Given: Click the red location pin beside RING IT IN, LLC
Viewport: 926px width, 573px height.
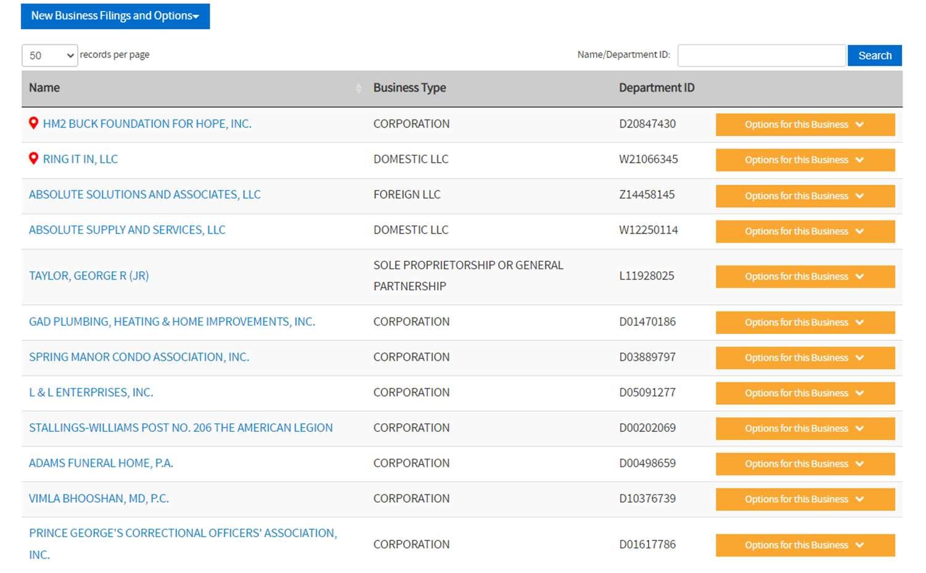Looking at the screenshot, I should point(34,158).
